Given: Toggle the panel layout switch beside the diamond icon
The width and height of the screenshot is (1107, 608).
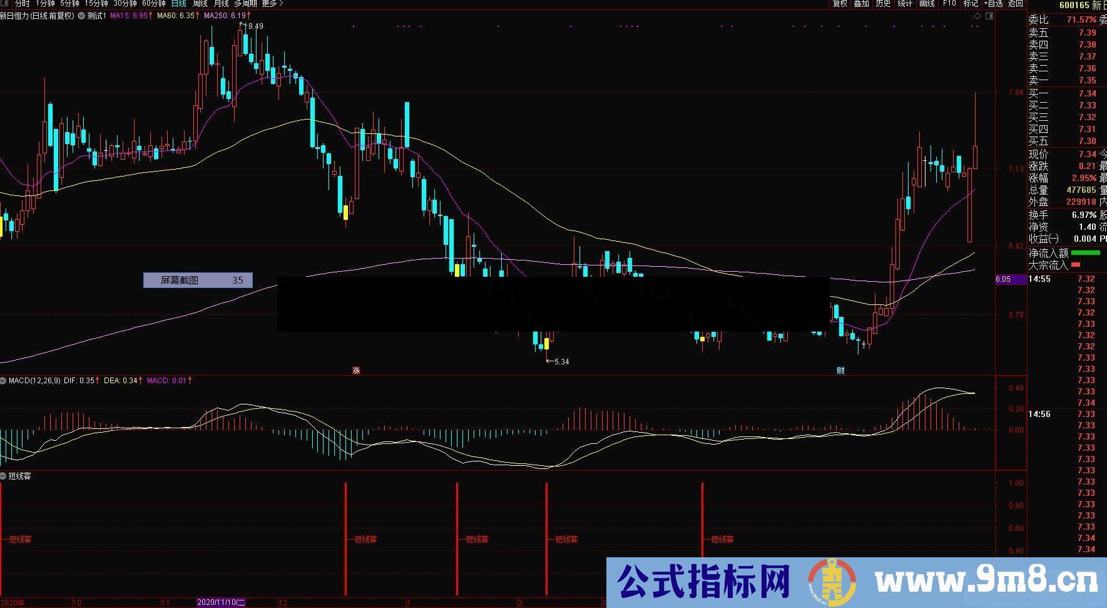Looking at the screenshot, I should pyautogui.click(x=991, y=16).
